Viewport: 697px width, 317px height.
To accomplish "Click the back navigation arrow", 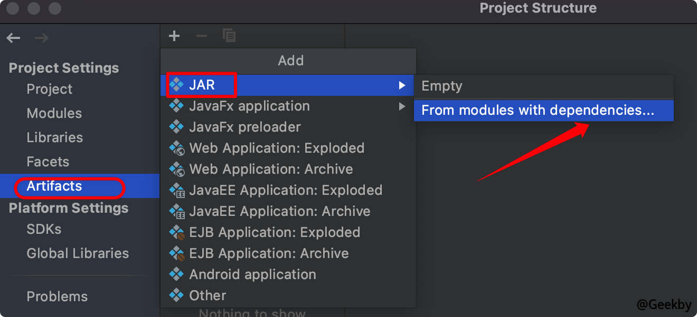I will (14, 38).
